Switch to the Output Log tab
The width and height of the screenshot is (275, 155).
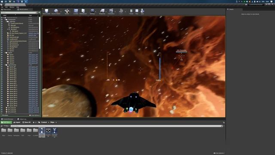tap(22, 119)
